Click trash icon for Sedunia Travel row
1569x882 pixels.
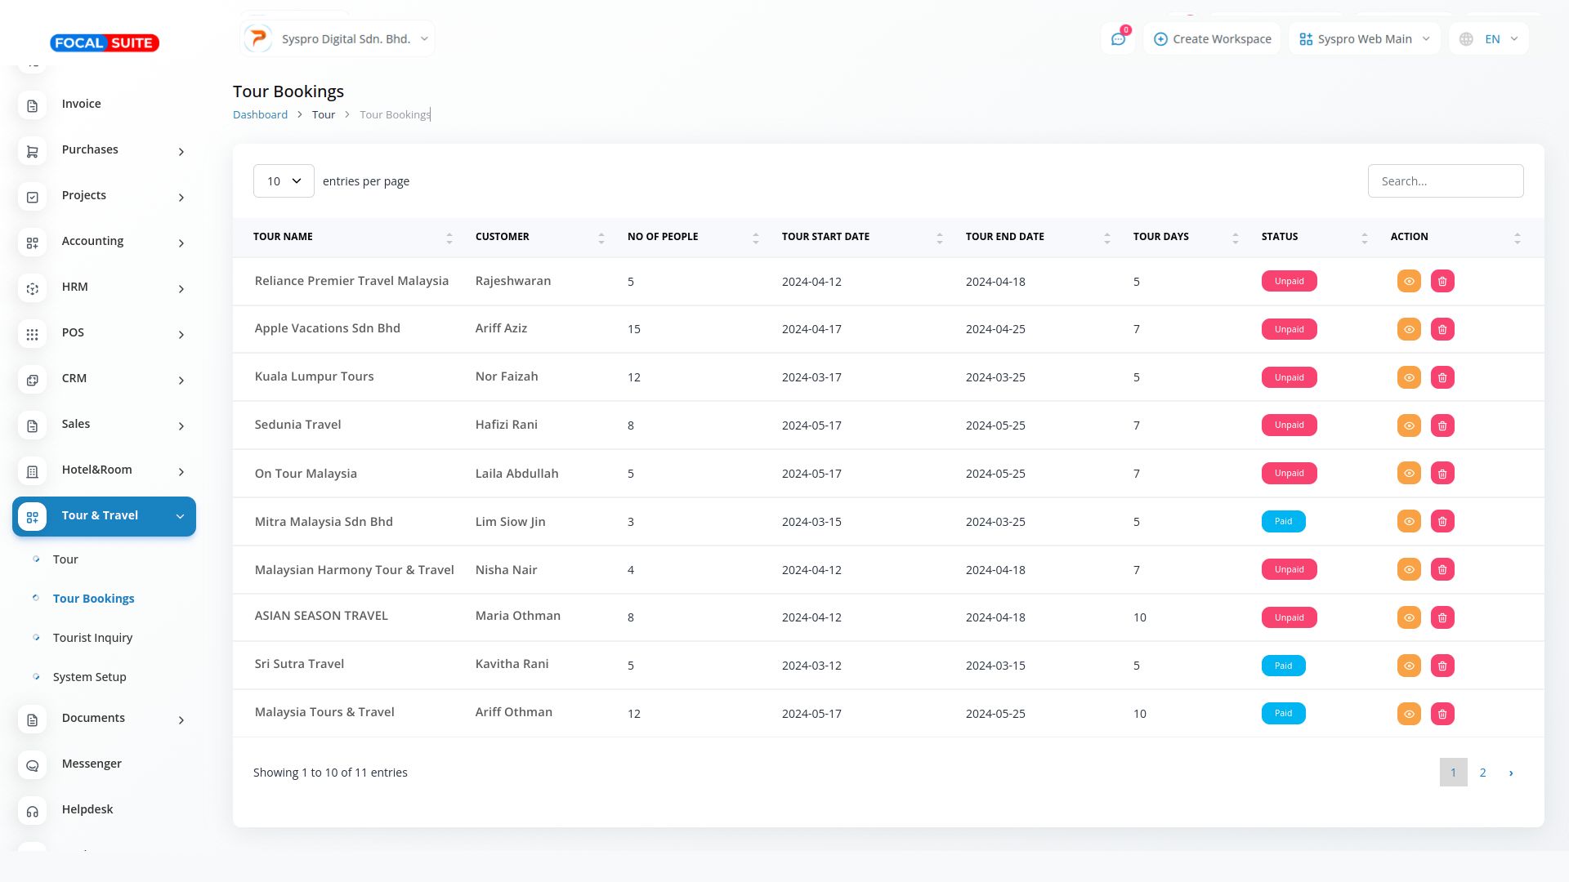[1442, 425]
